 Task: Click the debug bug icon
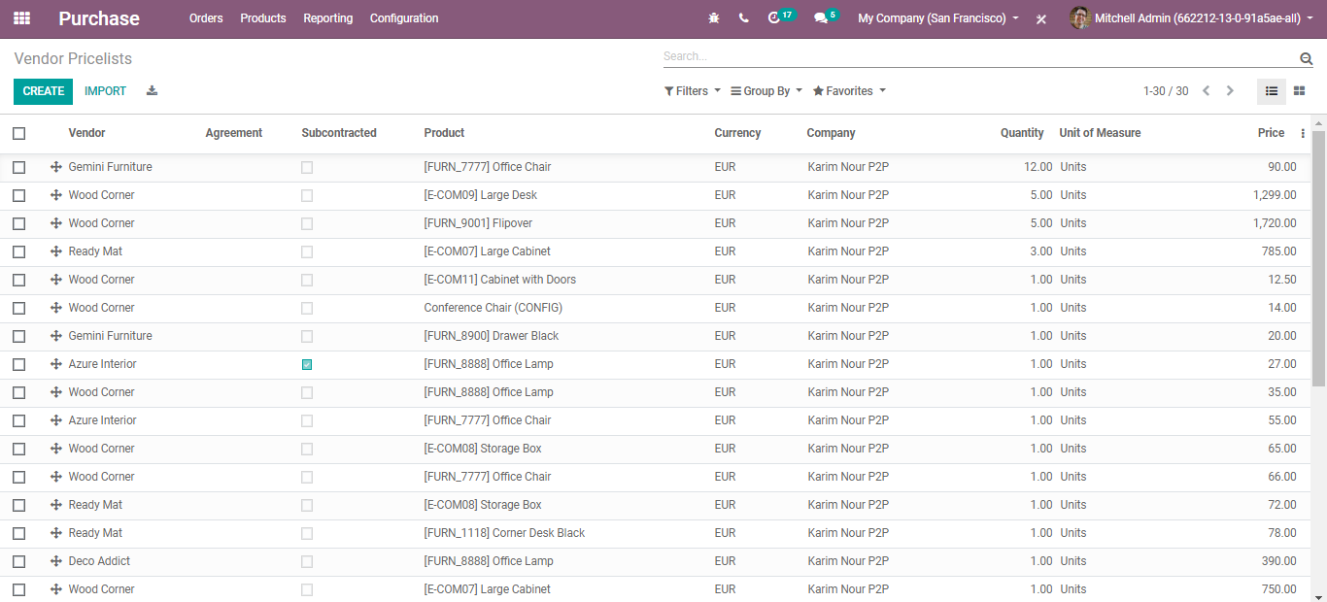pyautogui.click(x=715, y=18)
